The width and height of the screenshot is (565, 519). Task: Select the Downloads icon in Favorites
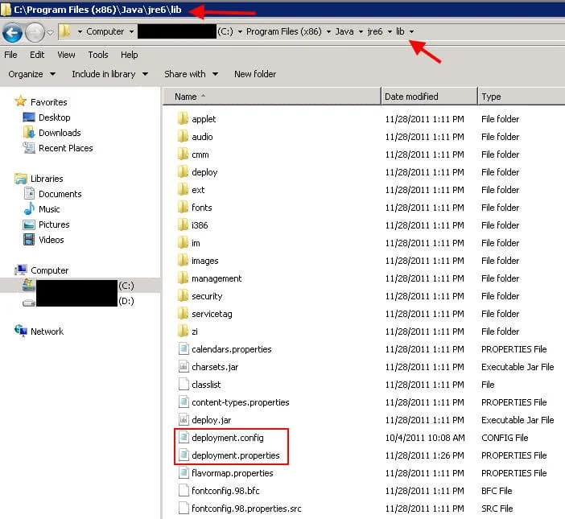coord(29,132)
